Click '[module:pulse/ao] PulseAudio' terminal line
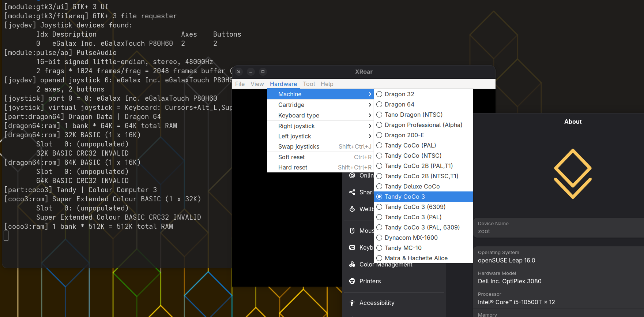644x317 pixels. [60, 53]
